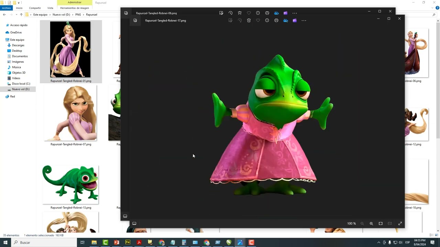Zoom out button next to 100 %

[x=362, y=224]
